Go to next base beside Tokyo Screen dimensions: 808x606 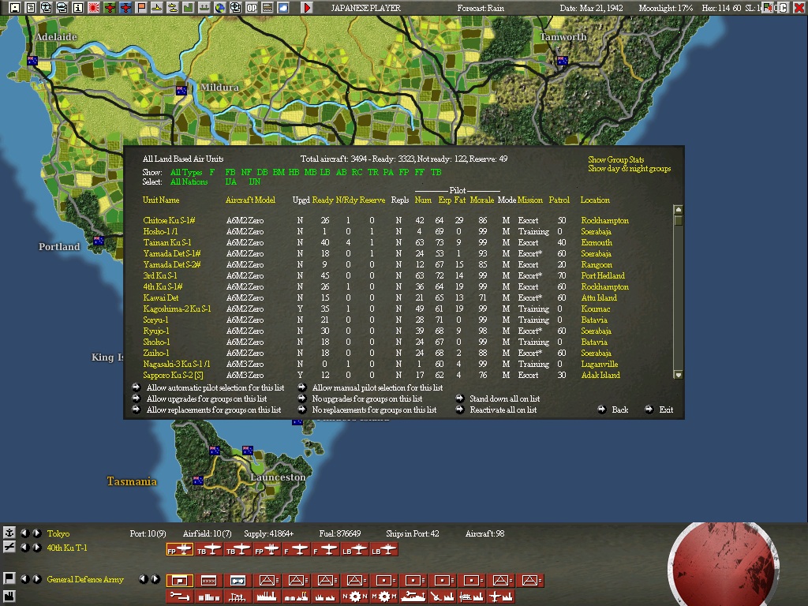(x=37, y=533)
